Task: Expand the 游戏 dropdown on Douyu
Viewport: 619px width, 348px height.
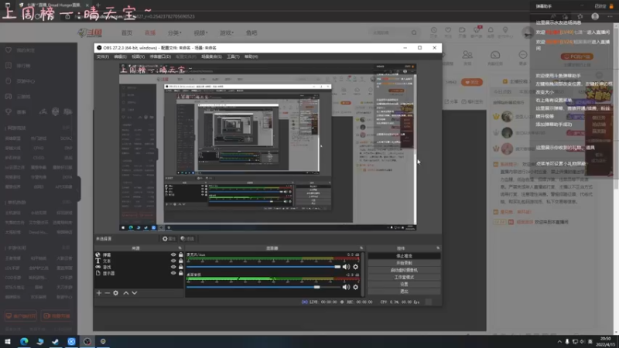Action: point(227,32)
